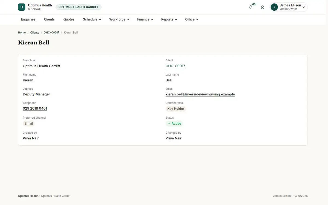The width and height of the screenshot is (328, 205).
Task: Click the Active status badge
Action: point(174,124)
